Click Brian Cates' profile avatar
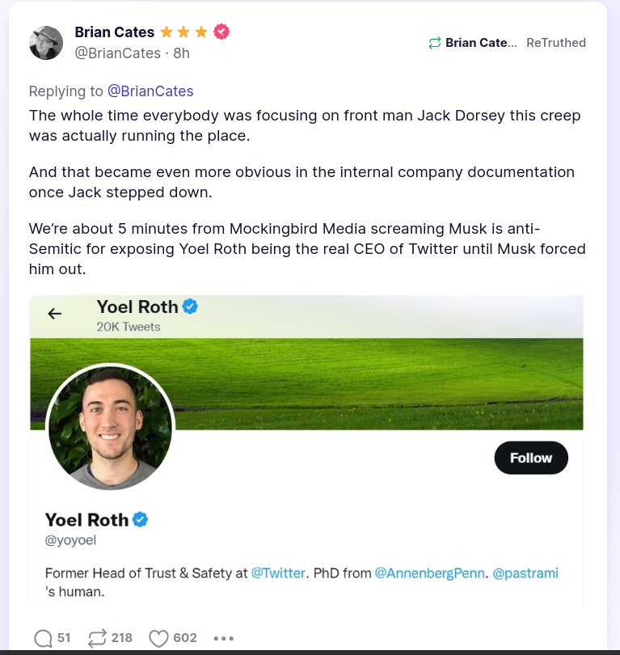 click(46, 43)
